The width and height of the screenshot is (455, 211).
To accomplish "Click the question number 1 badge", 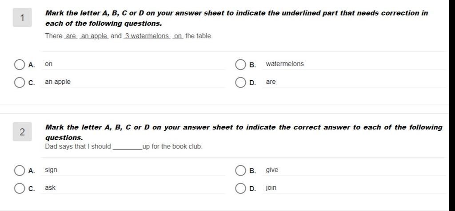I will point(22,18).
